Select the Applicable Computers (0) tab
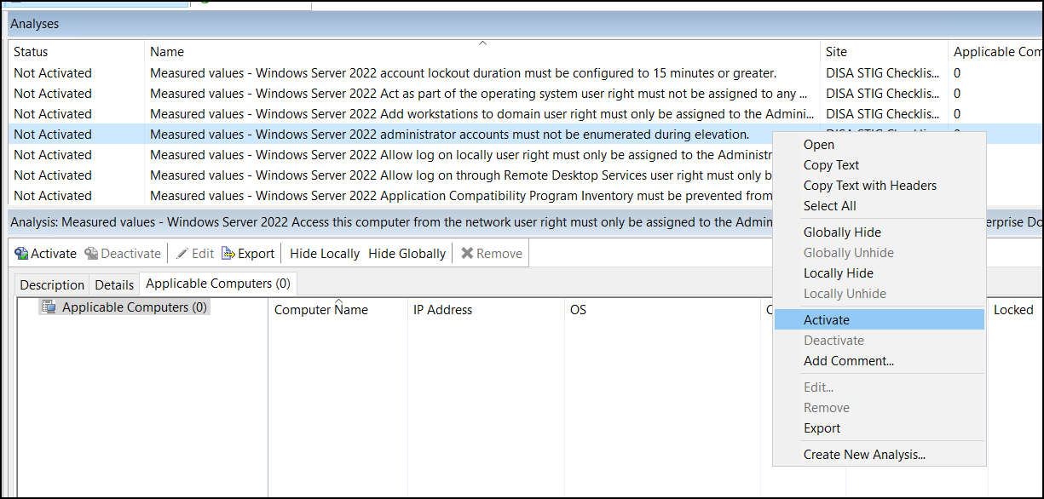 tap(217, 284)
